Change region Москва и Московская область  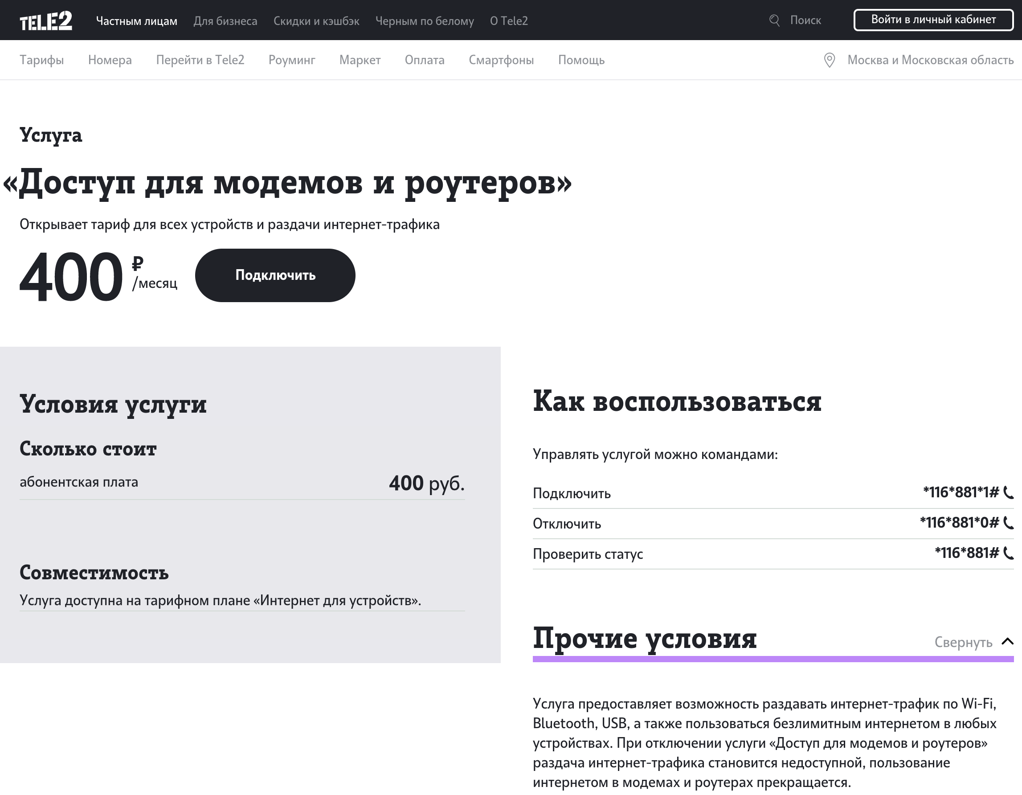(930, 60)
